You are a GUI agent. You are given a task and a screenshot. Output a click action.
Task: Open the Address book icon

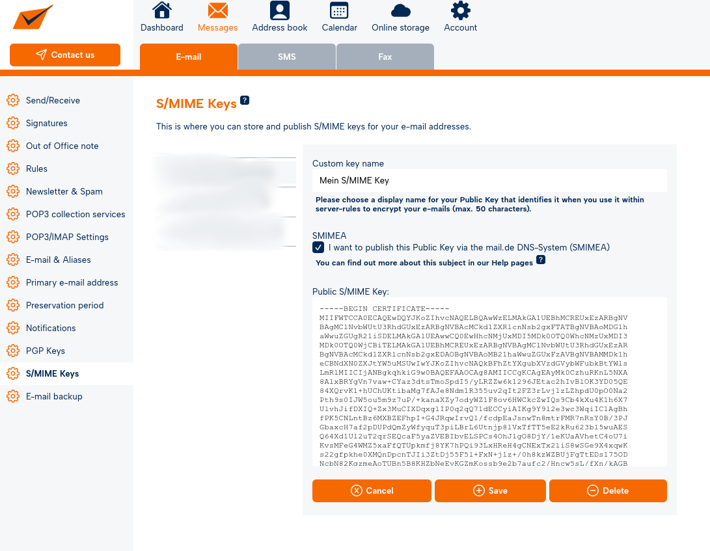point(279,11)
